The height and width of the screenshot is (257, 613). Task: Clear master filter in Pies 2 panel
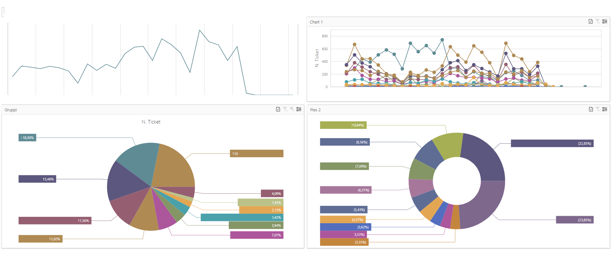coord(598,109)
